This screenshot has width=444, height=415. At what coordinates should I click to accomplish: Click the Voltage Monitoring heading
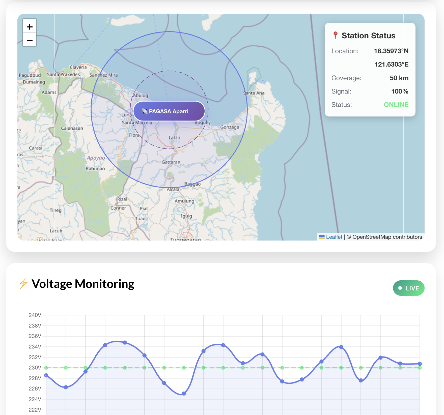coord(83,284)
